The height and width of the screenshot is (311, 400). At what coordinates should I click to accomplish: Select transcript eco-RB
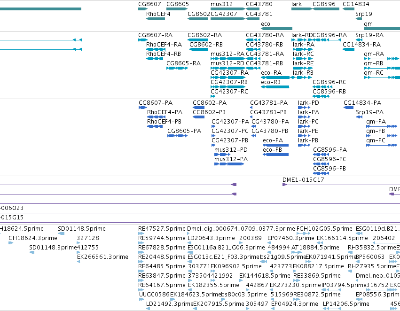coord(275,87)
